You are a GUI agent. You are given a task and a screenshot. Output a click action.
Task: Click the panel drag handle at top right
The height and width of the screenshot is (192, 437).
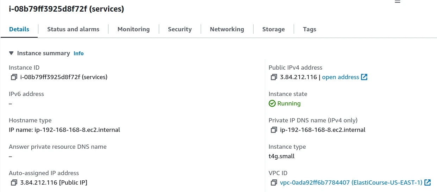(x=398, y=1)
